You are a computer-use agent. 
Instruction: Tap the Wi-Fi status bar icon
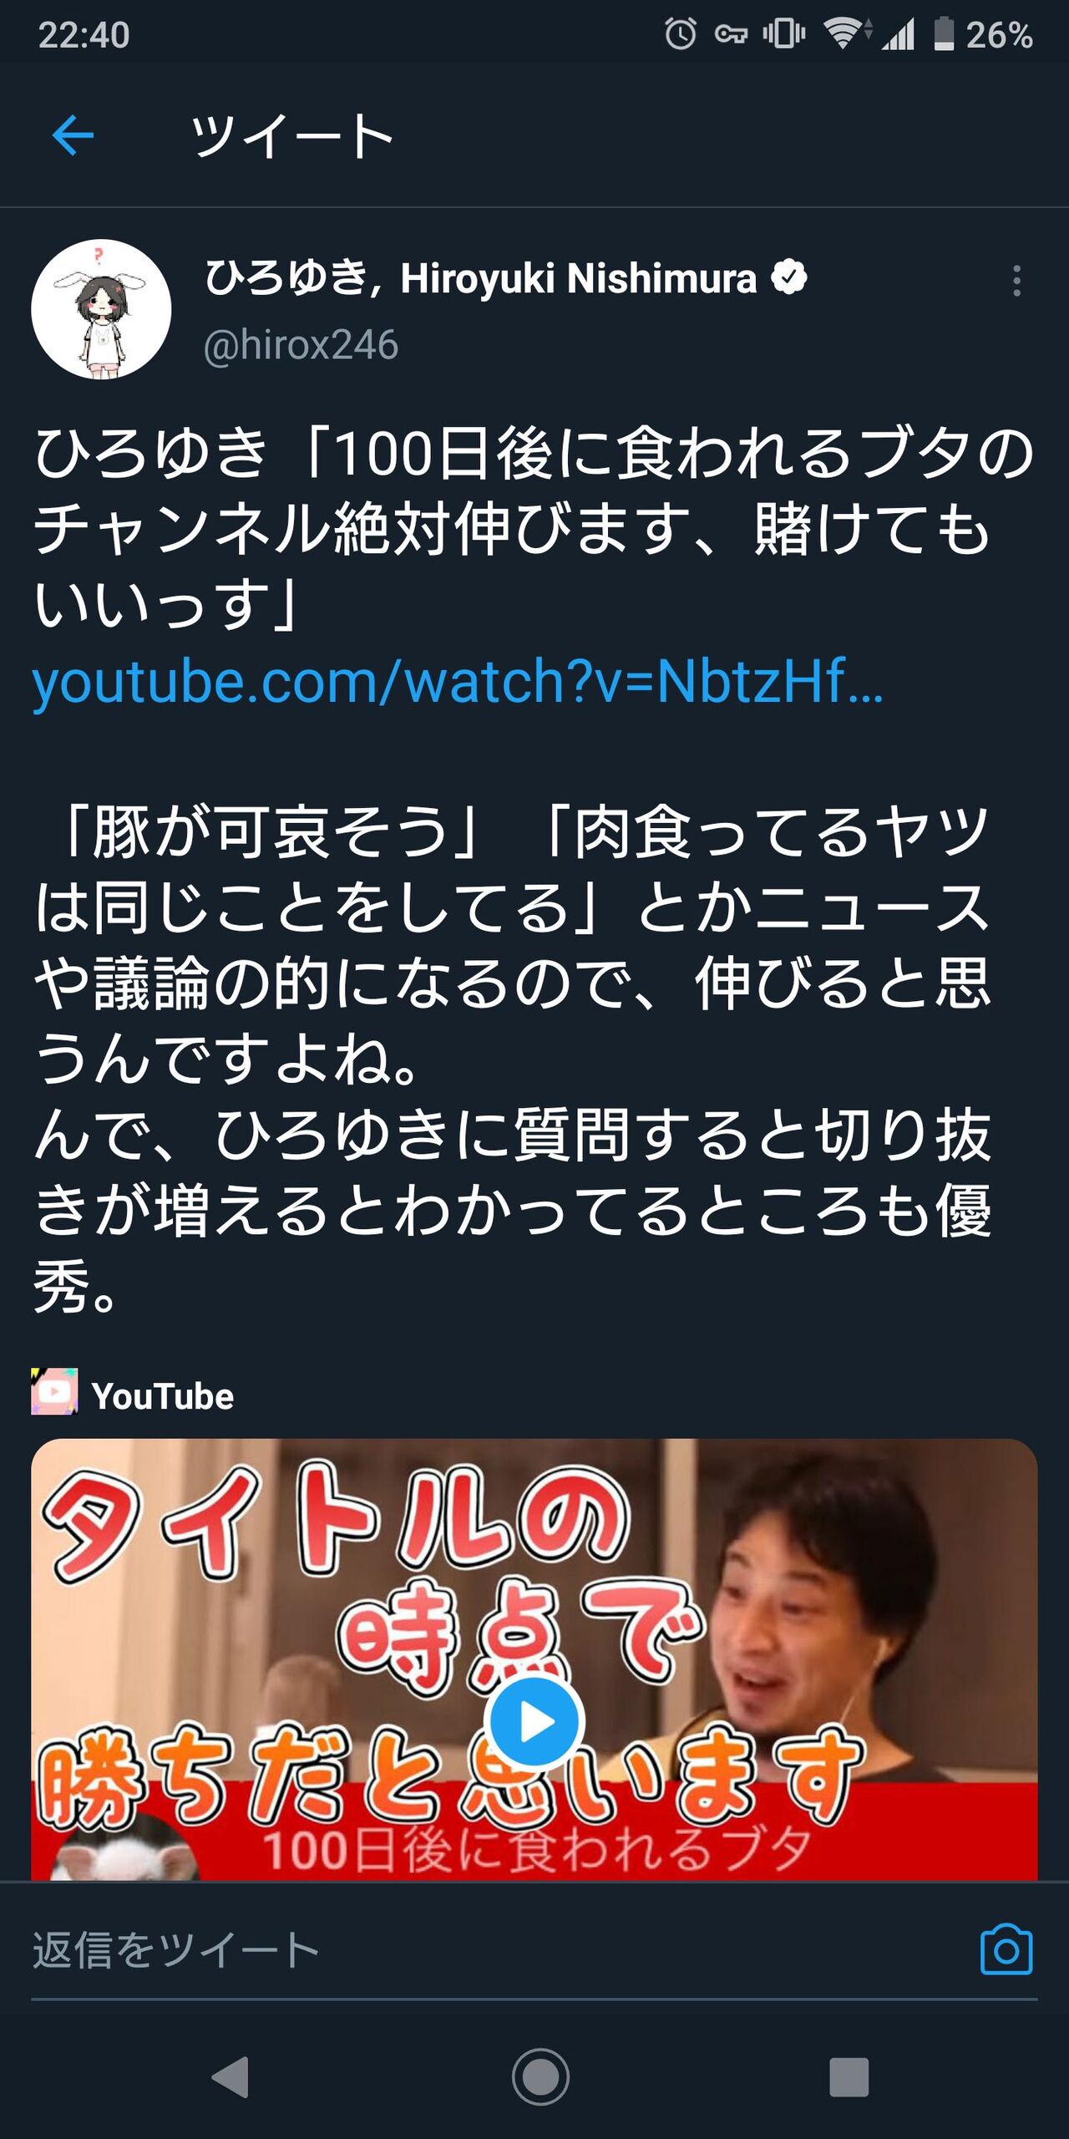(845, 34)
